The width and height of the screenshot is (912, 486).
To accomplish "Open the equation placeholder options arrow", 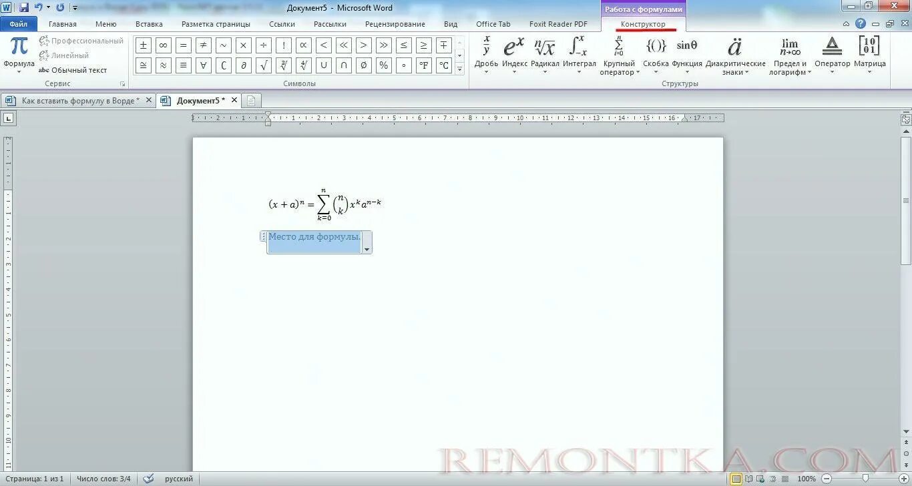I will pyautogui.click(x=367, y=248).
